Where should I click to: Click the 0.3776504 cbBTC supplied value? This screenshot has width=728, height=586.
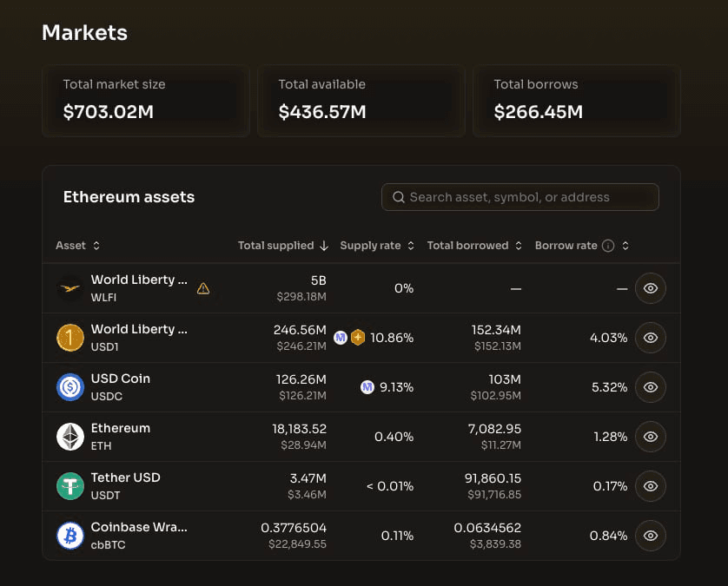click(x=294, y=528)
